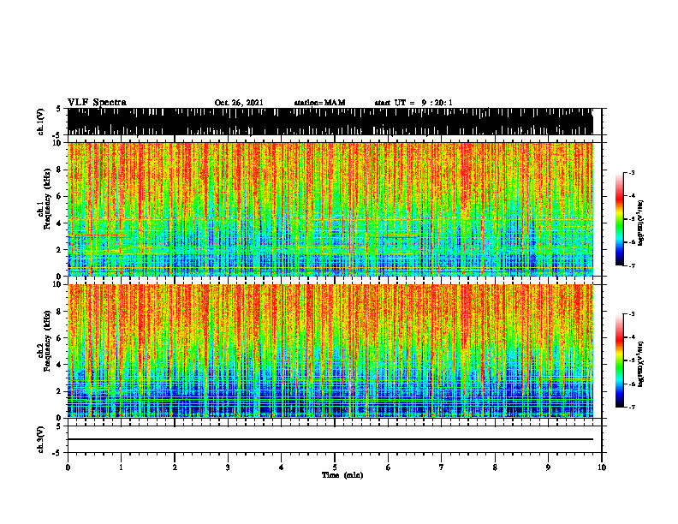Click the "-7" label on lower color bar
This screenshot has height=524, width=678.
[631, 407]
